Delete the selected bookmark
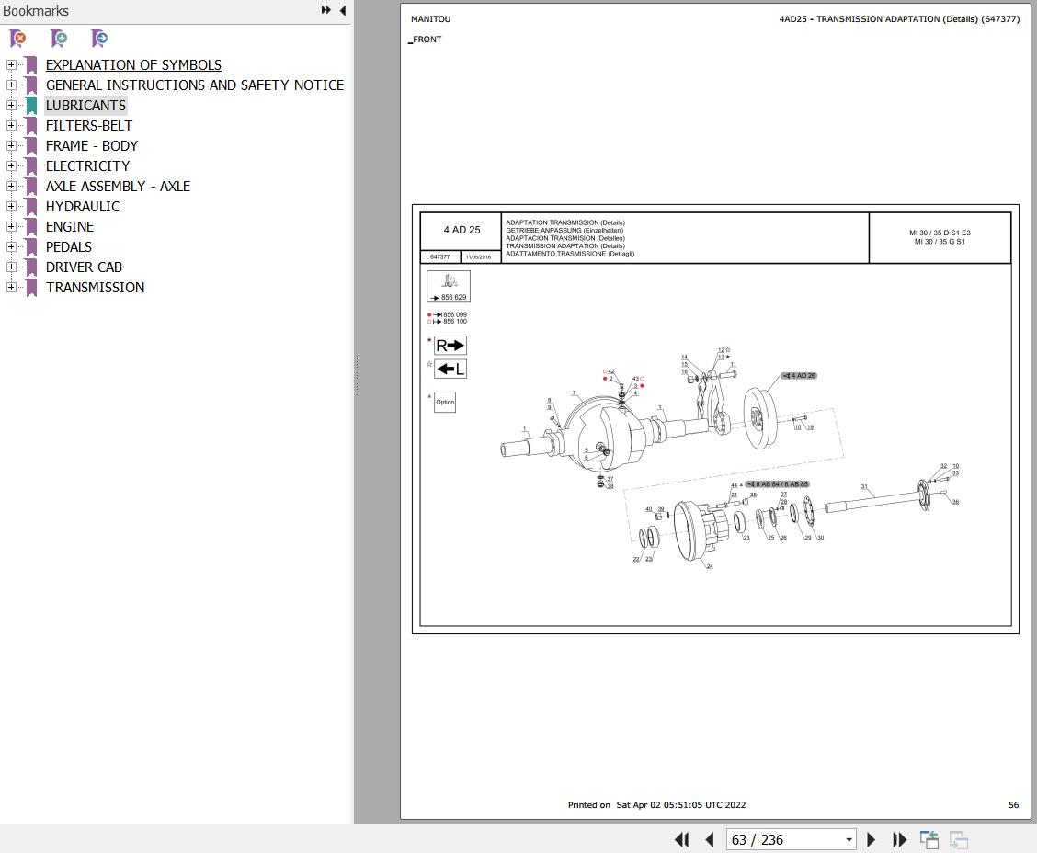Viewport: 1037px width, 853px height. [x=17, y=39]
